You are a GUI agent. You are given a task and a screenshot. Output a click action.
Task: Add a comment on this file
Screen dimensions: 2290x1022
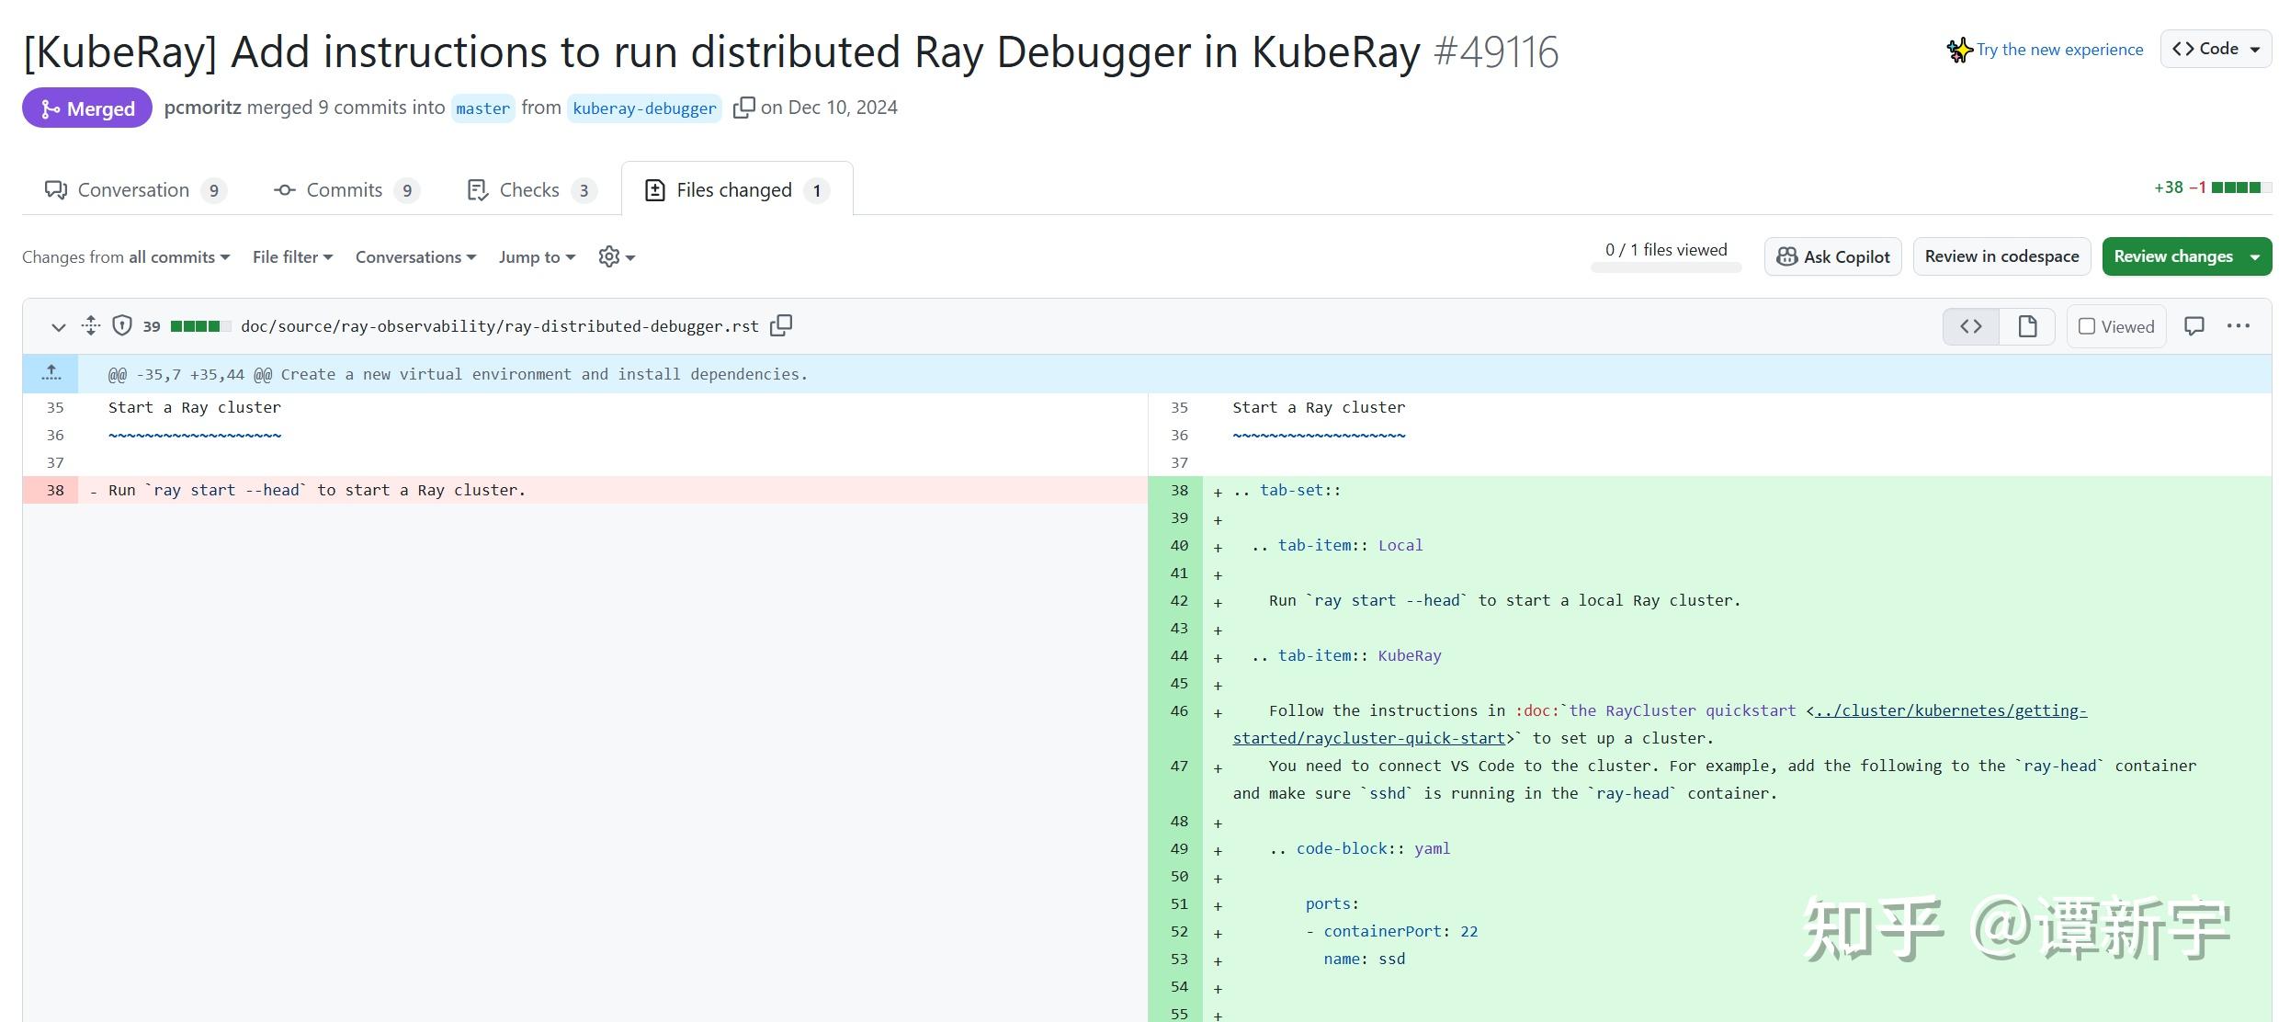click(2194, 325)
